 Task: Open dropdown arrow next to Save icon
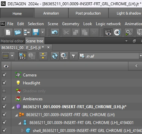(42, 32)
